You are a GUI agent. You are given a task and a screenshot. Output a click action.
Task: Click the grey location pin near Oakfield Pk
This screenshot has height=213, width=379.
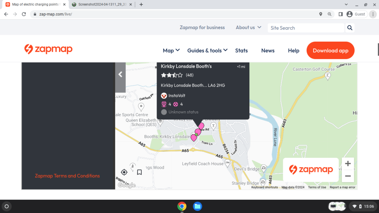141,106
